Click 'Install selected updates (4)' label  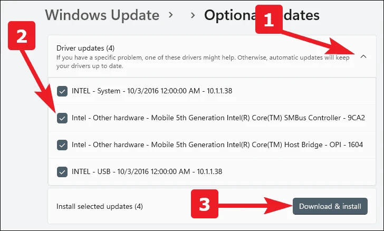pos(99,207)
